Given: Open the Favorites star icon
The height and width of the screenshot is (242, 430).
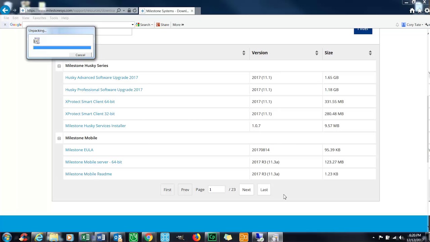Looking at the screenshot, I should (x=420, y=11).
